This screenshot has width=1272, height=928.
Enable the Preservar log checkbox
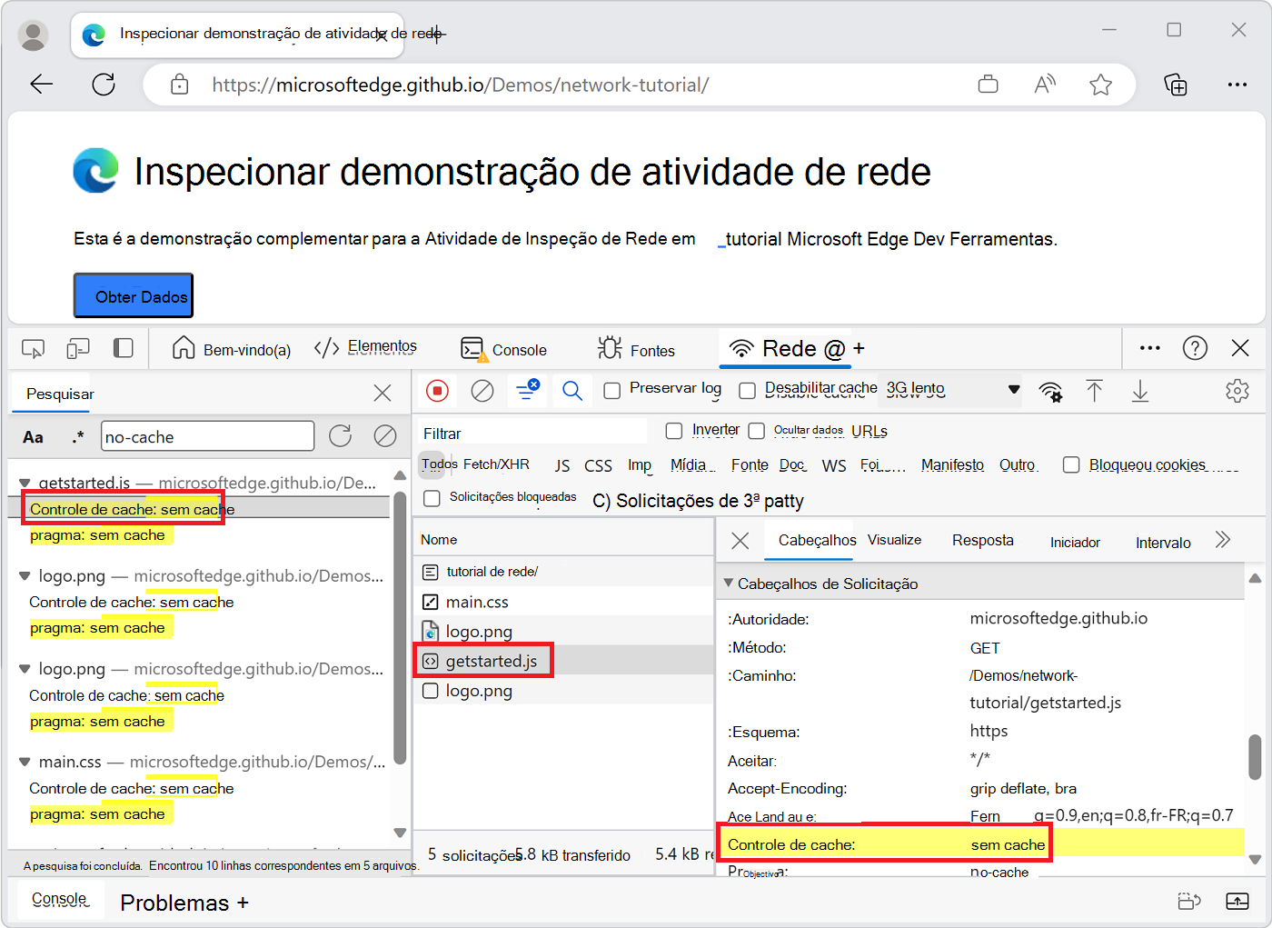click(612, 390)
